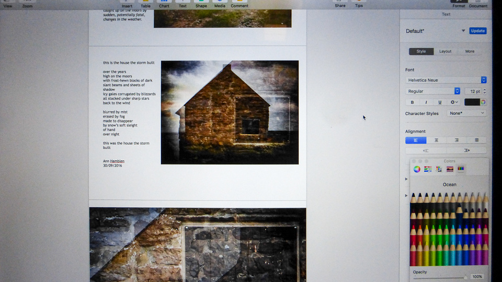Select the color sliders picker tab

[x=428, y=169]
